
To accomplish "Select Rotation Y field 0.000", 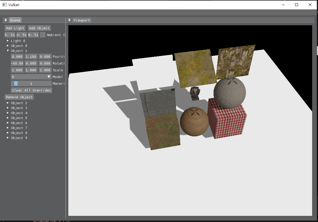I will [x=31, y=63].
